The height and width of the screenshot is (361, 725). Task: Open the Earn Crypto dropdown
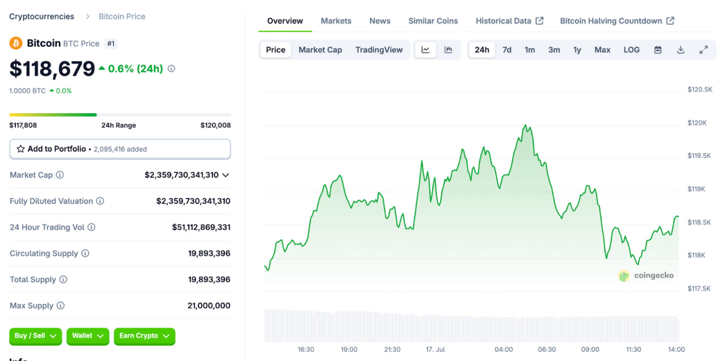point(144,336)
